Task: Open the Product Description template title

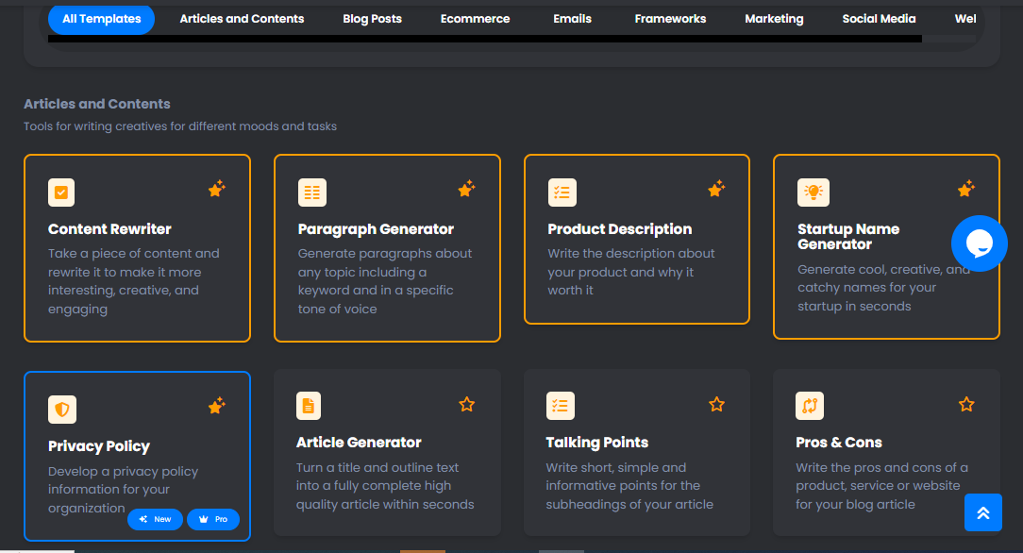Action: click(620, 229)
